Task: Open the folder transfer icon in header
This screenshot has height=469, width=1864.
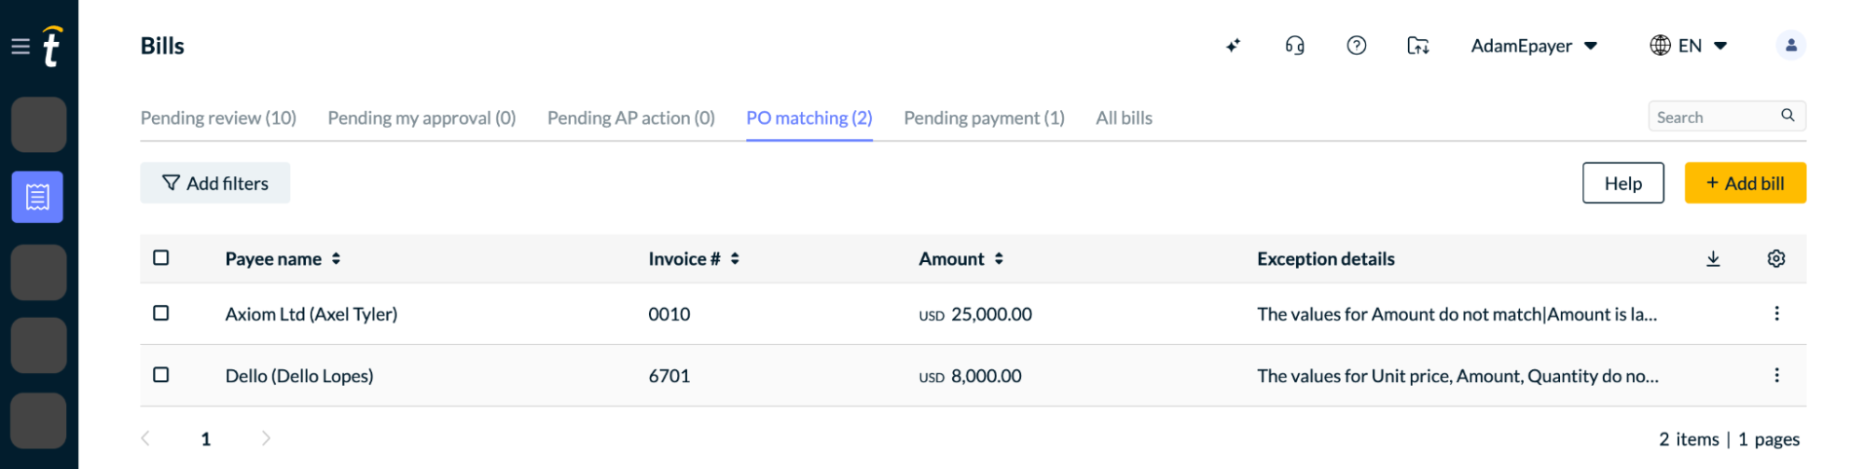Action: point(1418,46)
